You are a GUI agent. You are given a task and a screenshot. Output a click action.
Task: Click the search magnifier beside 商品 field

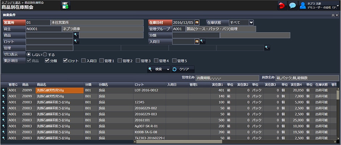[76, 35]
